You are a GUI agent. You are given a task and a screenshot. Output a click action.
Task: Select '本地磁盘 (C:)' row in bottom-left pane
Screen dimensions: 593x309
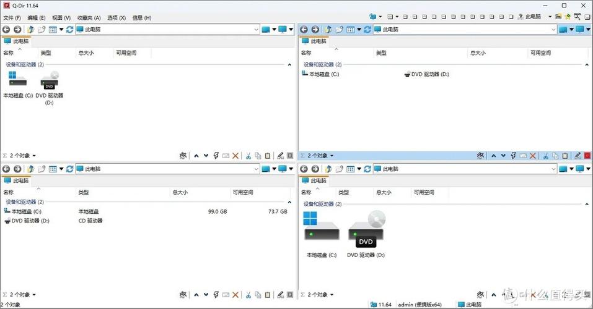146,211
